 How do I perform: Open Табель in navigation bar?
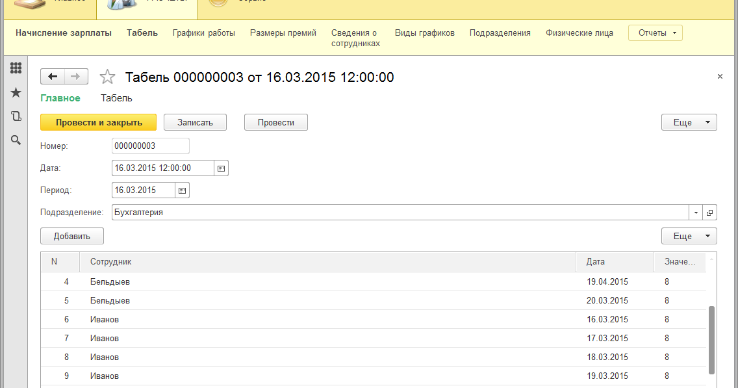pos(142,33)
